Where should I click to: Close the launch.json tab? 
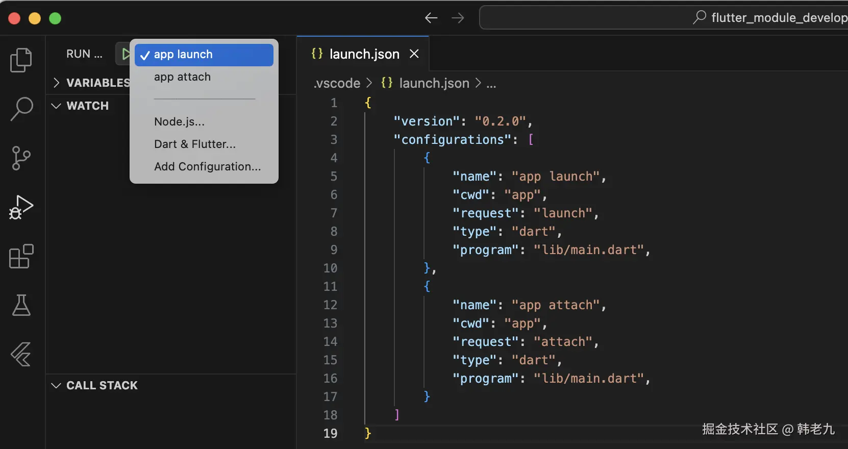[414, 54]
